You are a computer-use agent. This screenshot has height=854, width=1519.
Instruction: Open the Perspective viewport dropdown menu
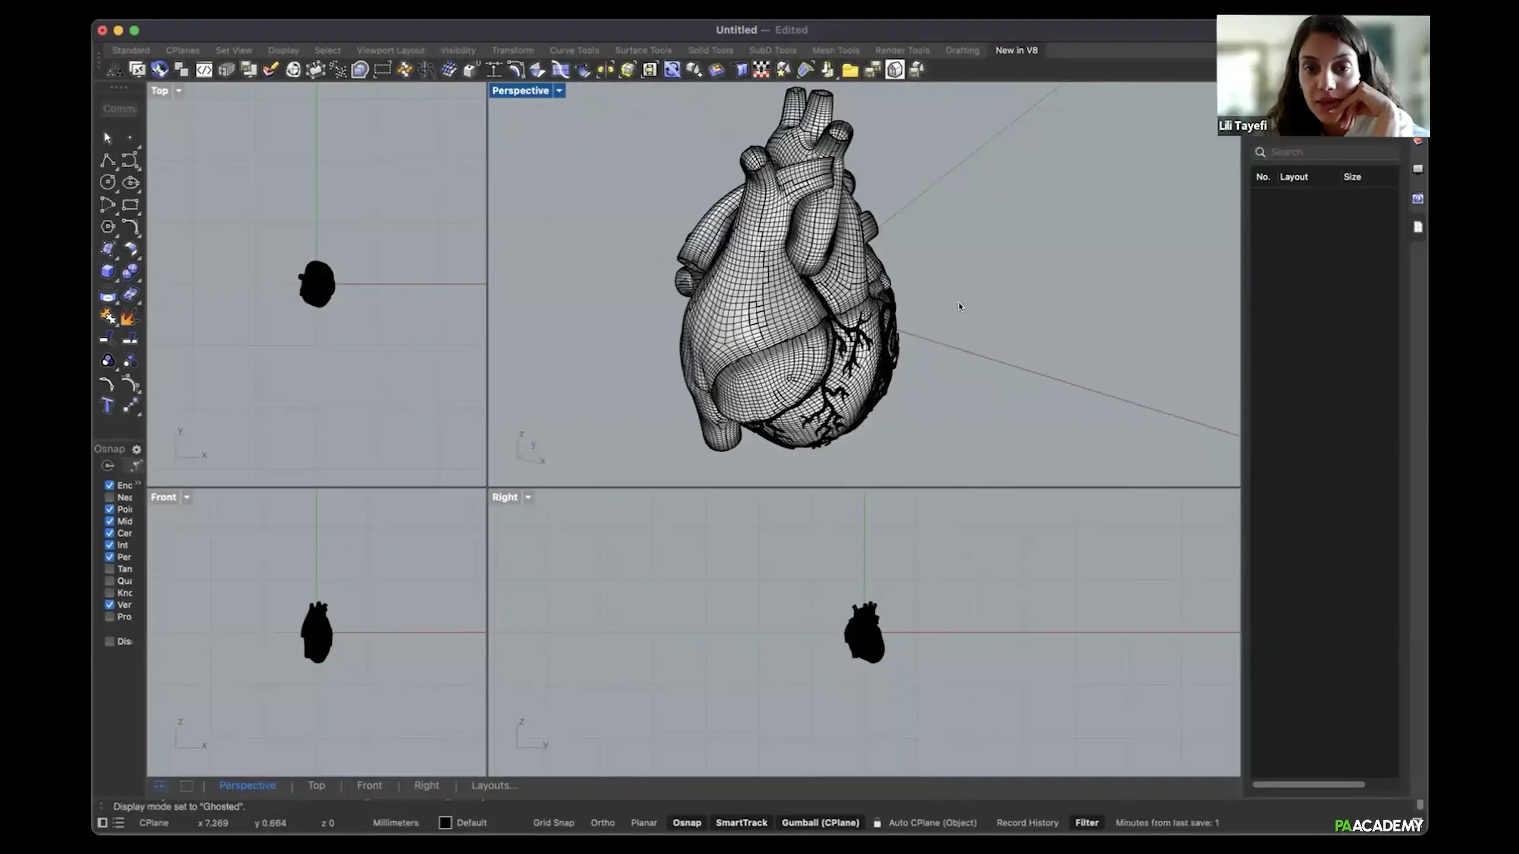[559, 91]
